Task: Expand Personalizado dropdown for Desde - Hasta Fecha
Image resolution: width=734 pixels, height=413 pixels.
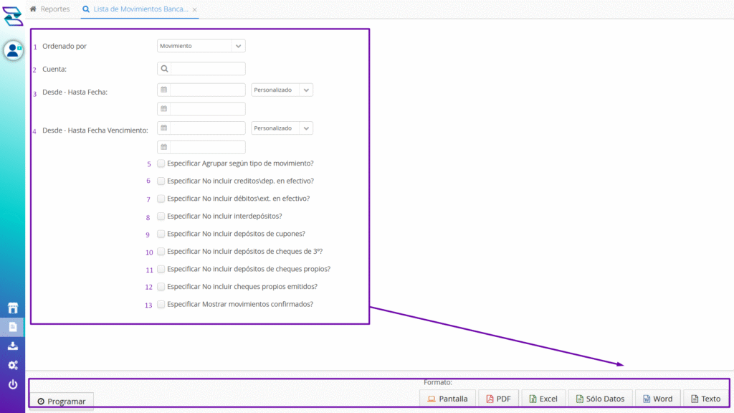Action: point(282,90)
